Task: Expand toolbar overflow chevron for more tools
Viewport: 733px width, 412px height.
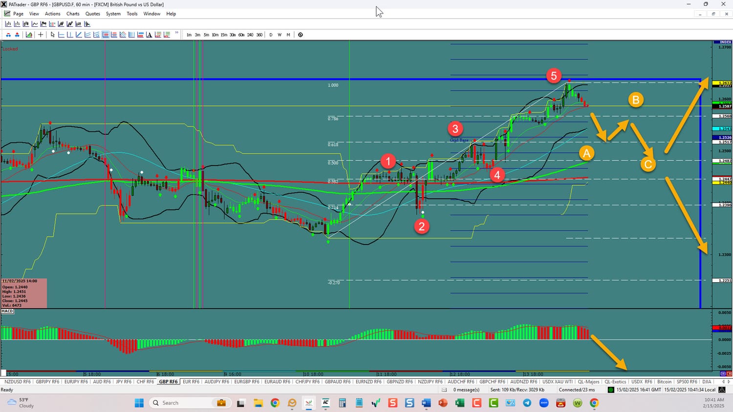Action: [177, 33]
